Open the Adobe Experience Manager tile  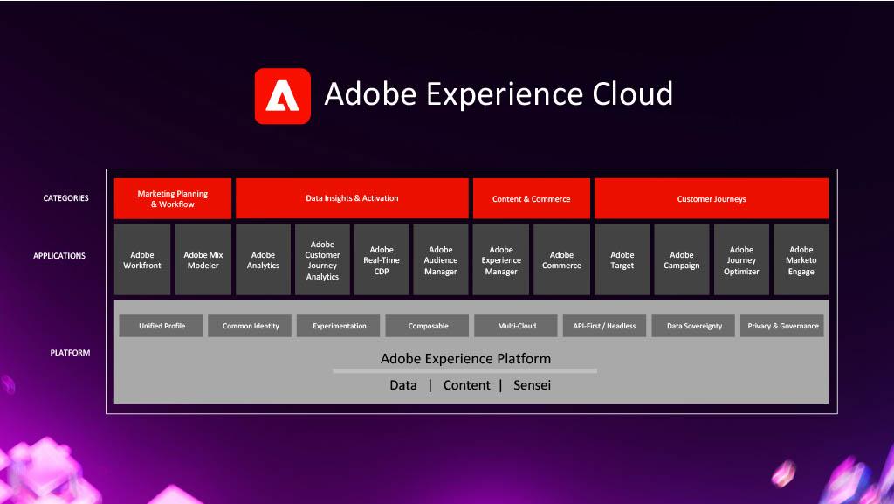click(x=501, y=259)
